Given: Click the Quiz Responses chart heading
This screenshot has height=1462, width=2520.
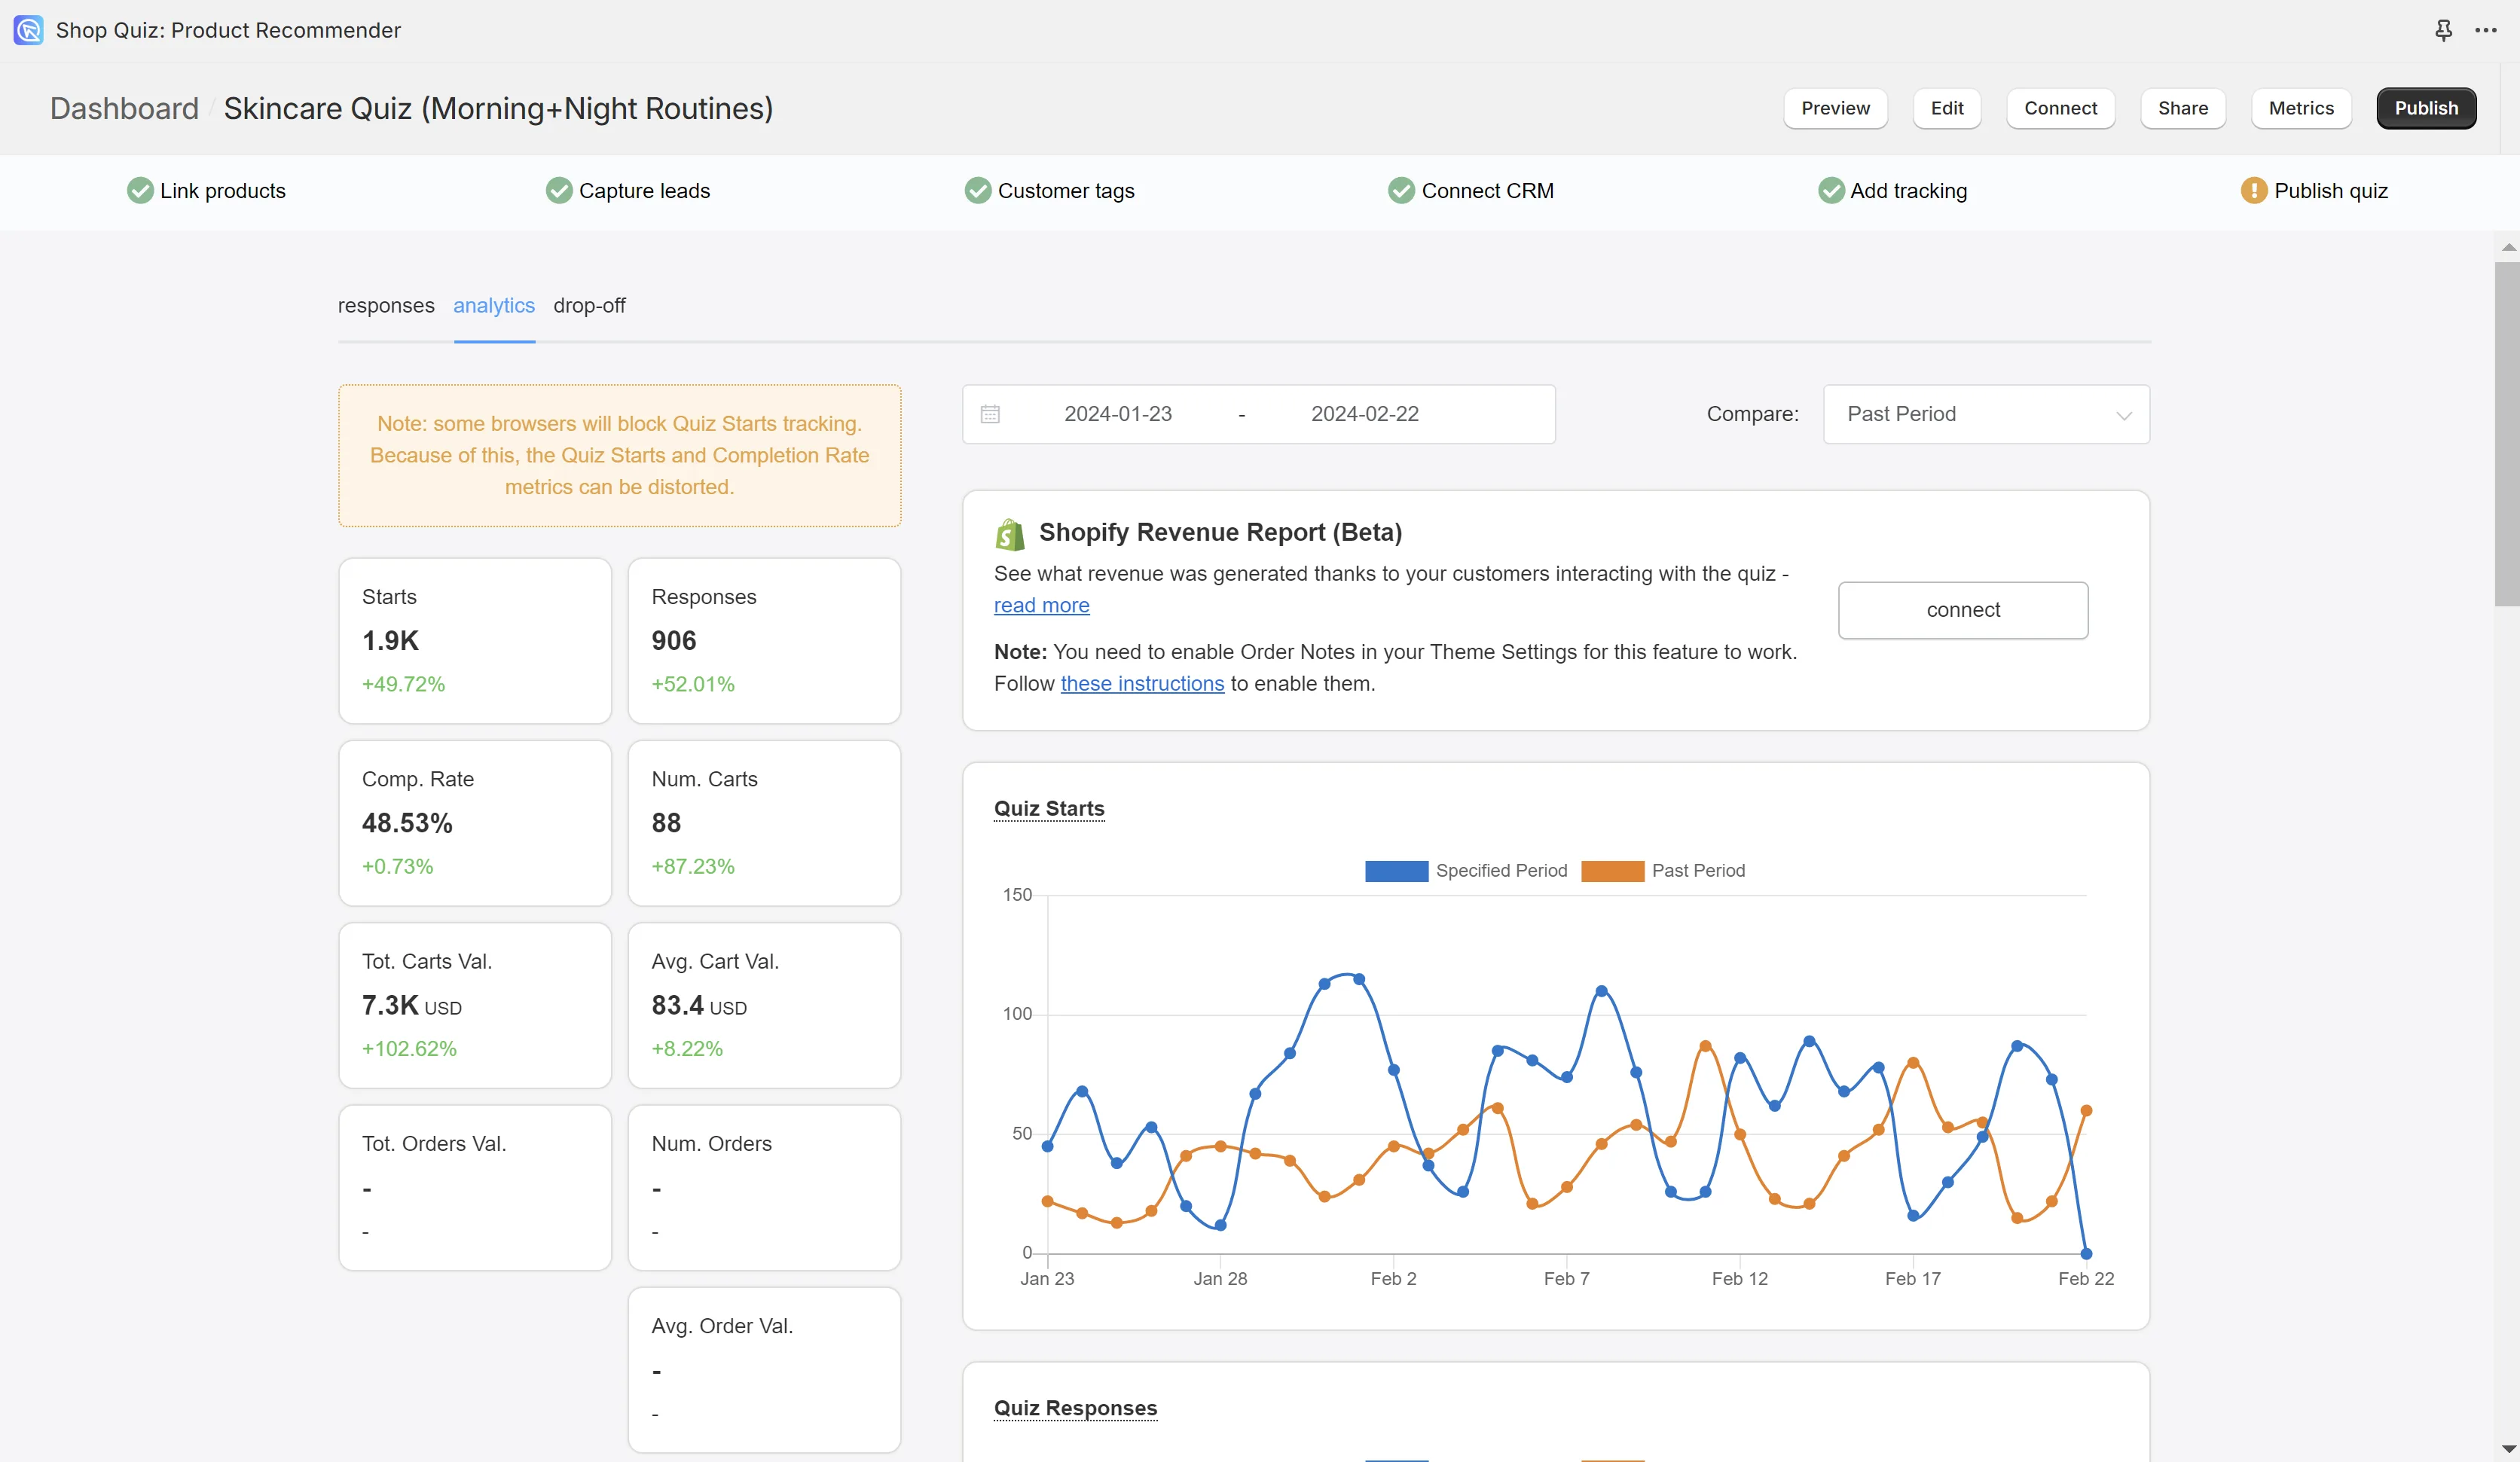Looking at the screenshot, I should coord(1075,1408).
